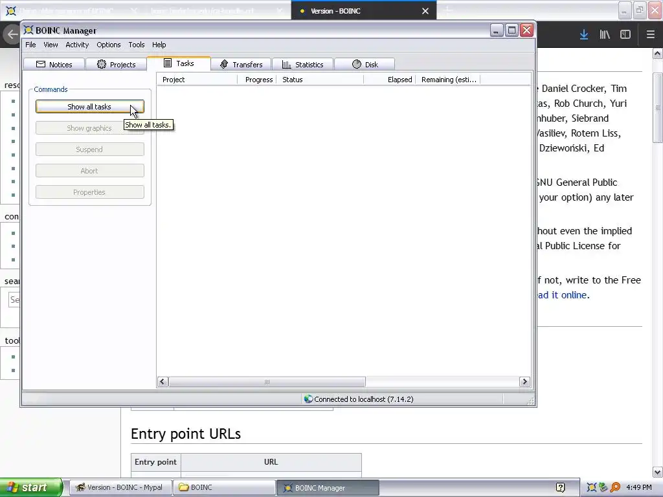Click the BOINC logo in Manager title bar
This screenshot has height=497, width=663.
click(x=28, y=30)
